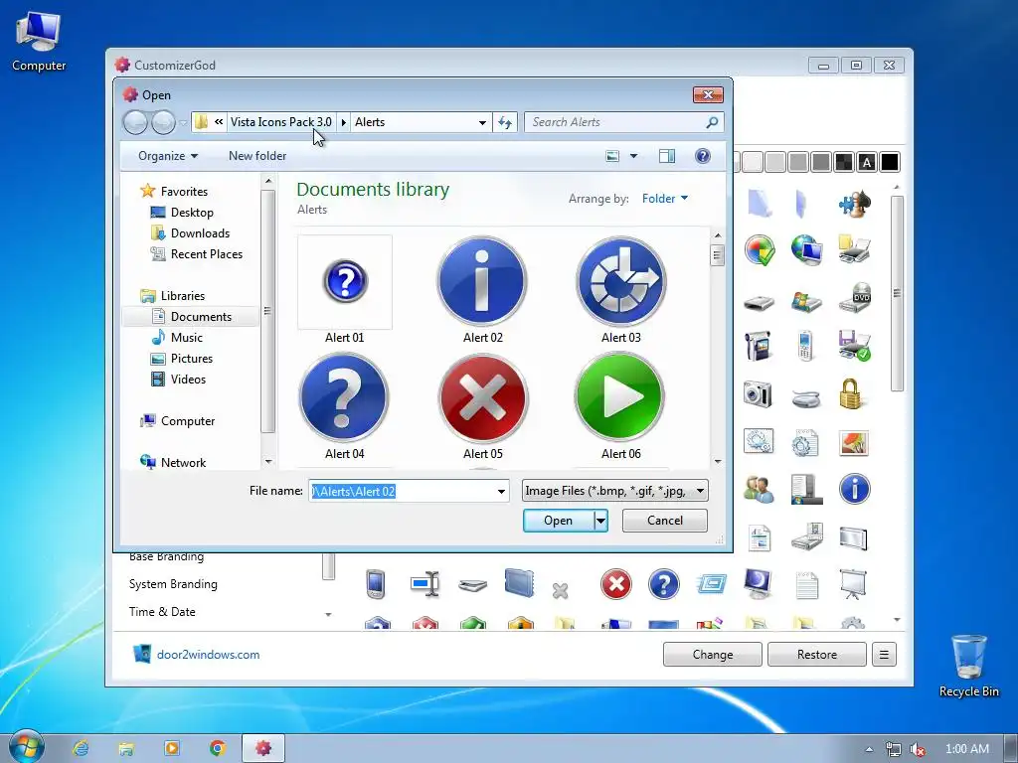Select the padlock icon in CustomizerGod grid
Image resolution: width=1018 pixels, height=763 pixels.
[851, 393]
